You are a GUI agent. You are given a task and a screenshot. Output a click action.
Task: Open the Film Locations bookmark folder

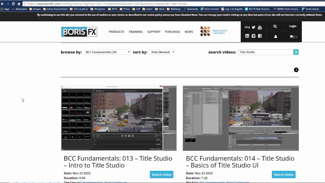point(79,9)
